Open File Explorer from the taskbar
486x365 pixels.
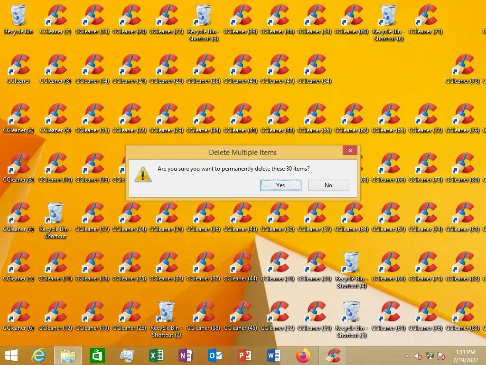(x=68, y=355)
